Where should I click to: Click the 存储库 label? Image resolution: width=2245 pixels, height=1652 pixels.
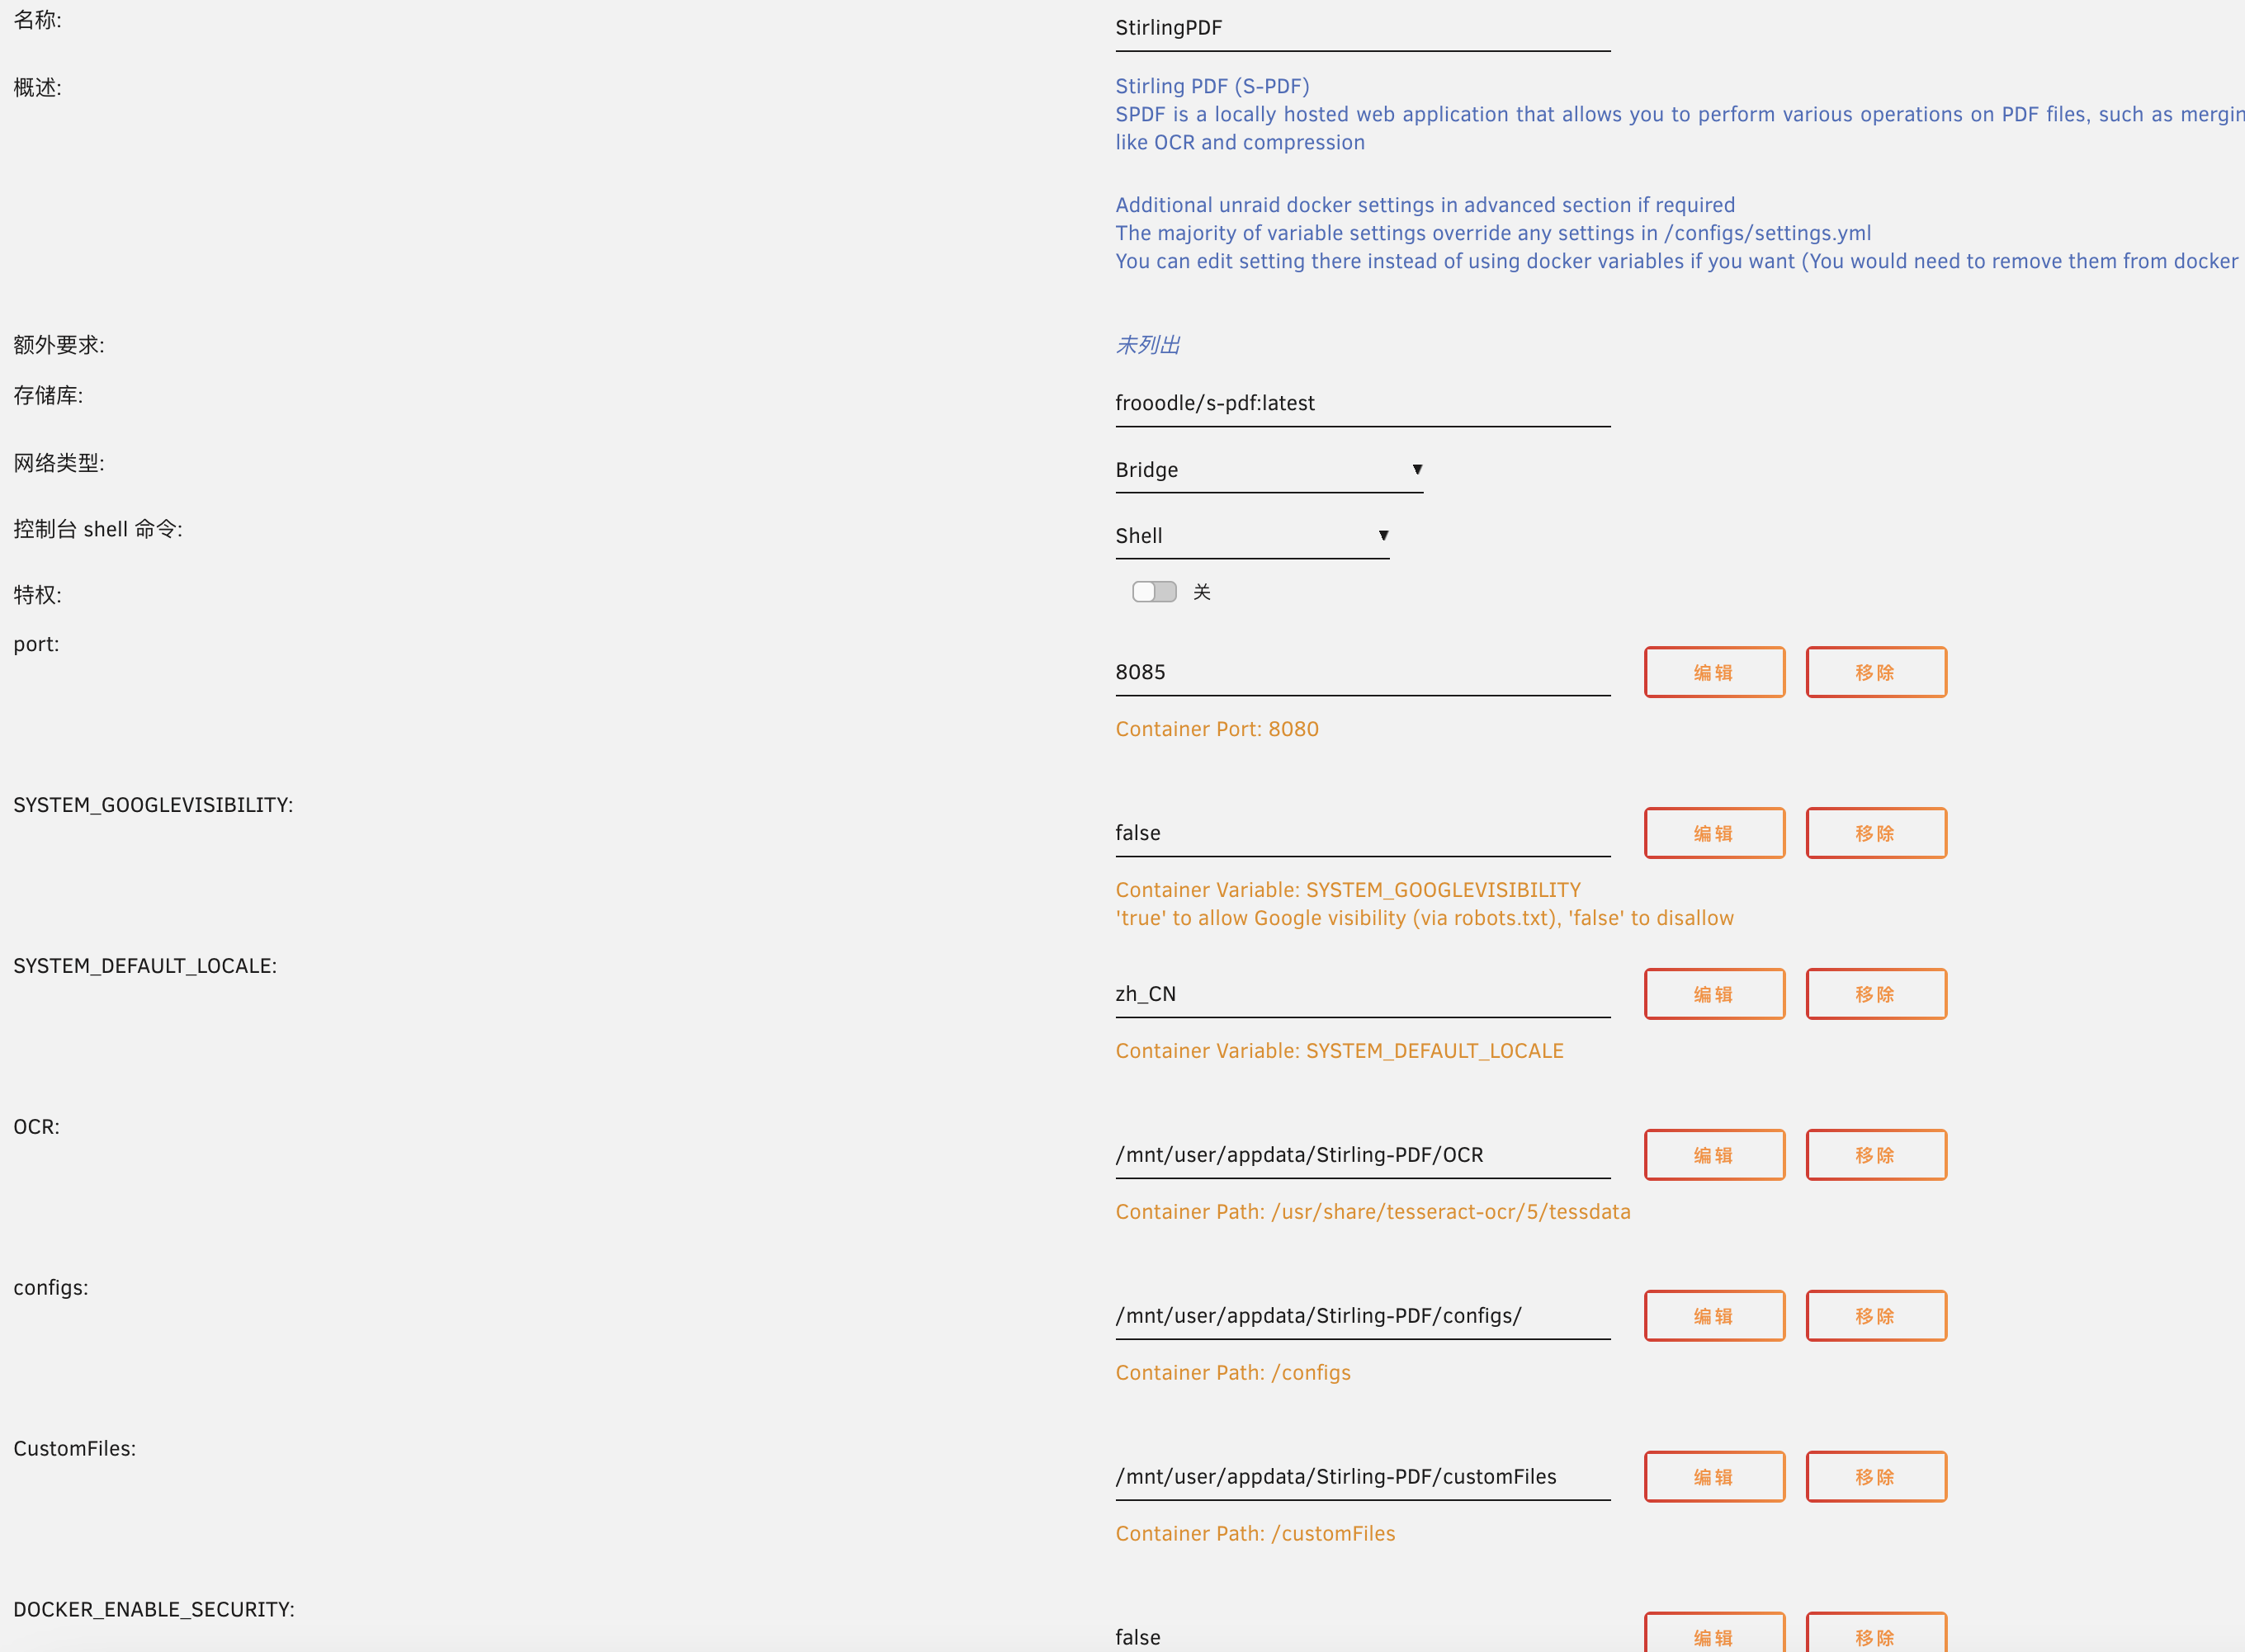click(48, 396)
